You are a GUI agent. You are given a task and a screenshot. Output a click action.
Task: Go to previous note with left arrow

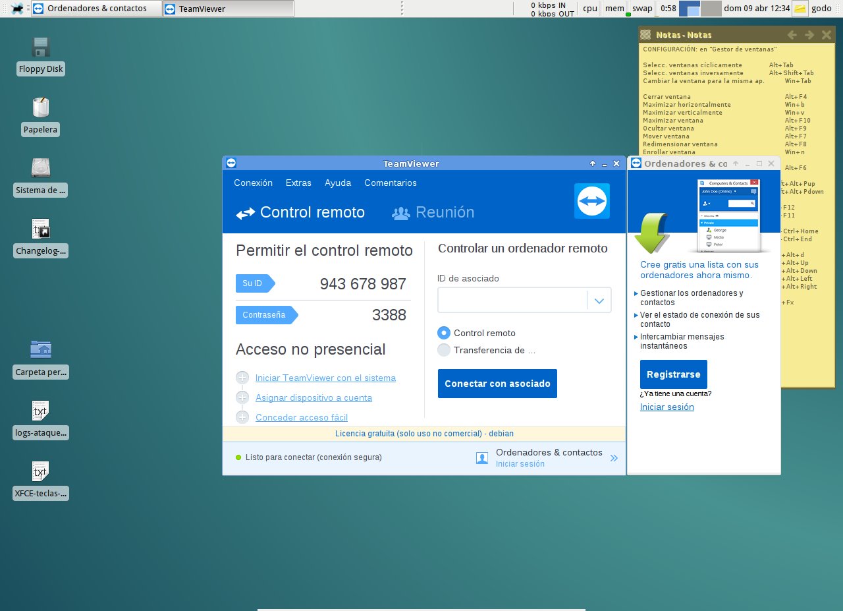(792, 35)
